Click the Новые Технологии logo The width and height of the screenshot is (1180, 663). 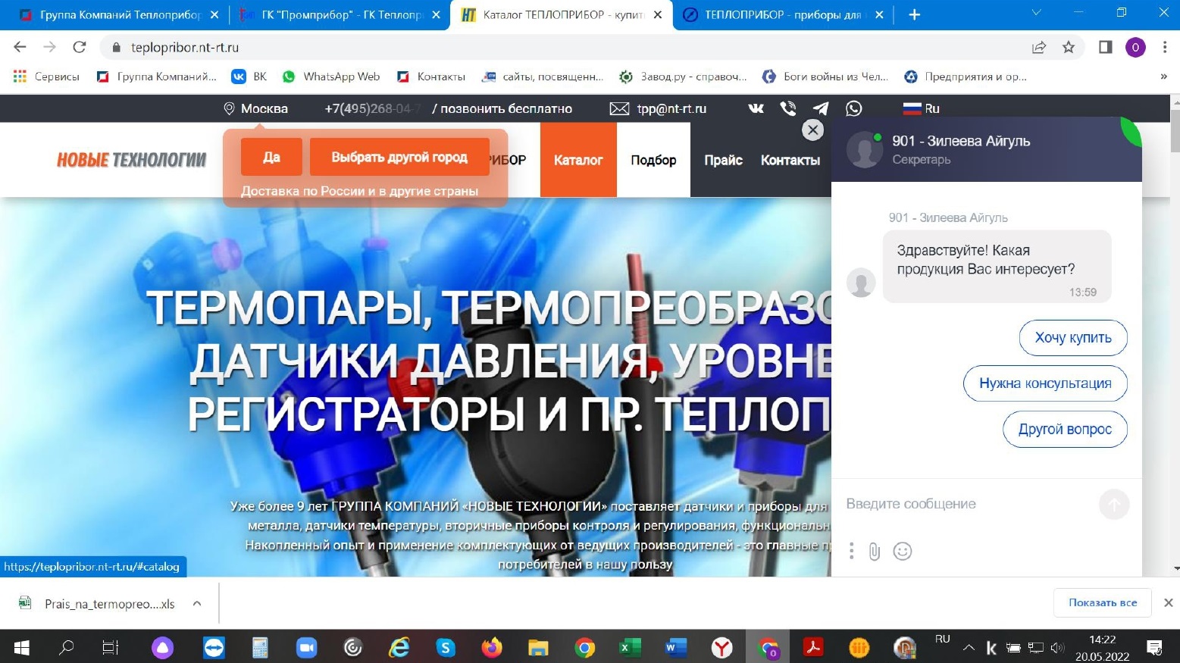(x=132, y=160)
